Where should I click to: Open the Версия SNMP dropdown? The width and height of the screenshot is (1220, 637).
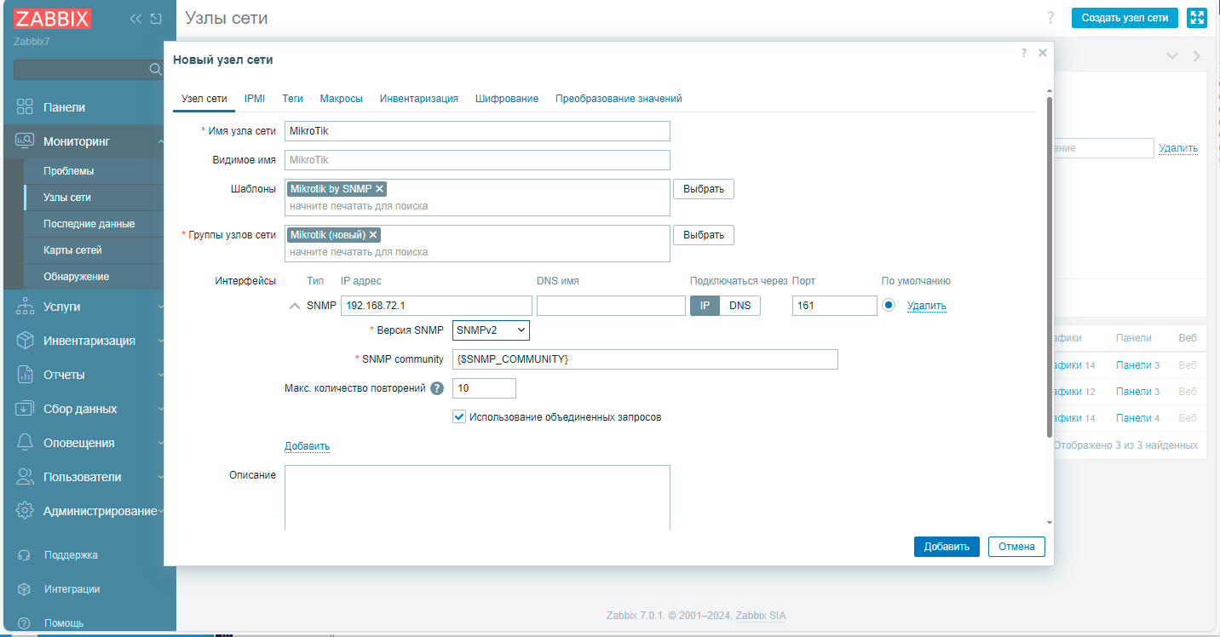491,330
